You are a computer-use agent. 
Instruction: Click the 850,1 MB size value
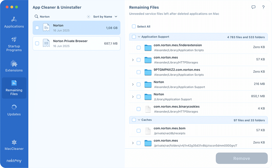coord(258,96)
